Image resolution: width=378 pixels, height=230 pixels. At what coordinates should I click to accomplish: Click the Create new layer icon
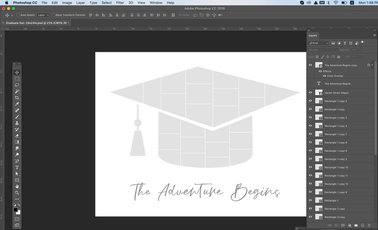tap(362, 225)
